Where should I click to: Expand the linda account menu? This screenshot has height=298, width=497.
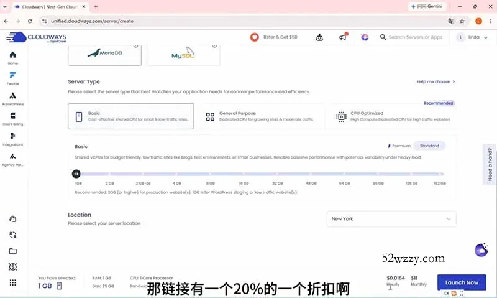472,37
